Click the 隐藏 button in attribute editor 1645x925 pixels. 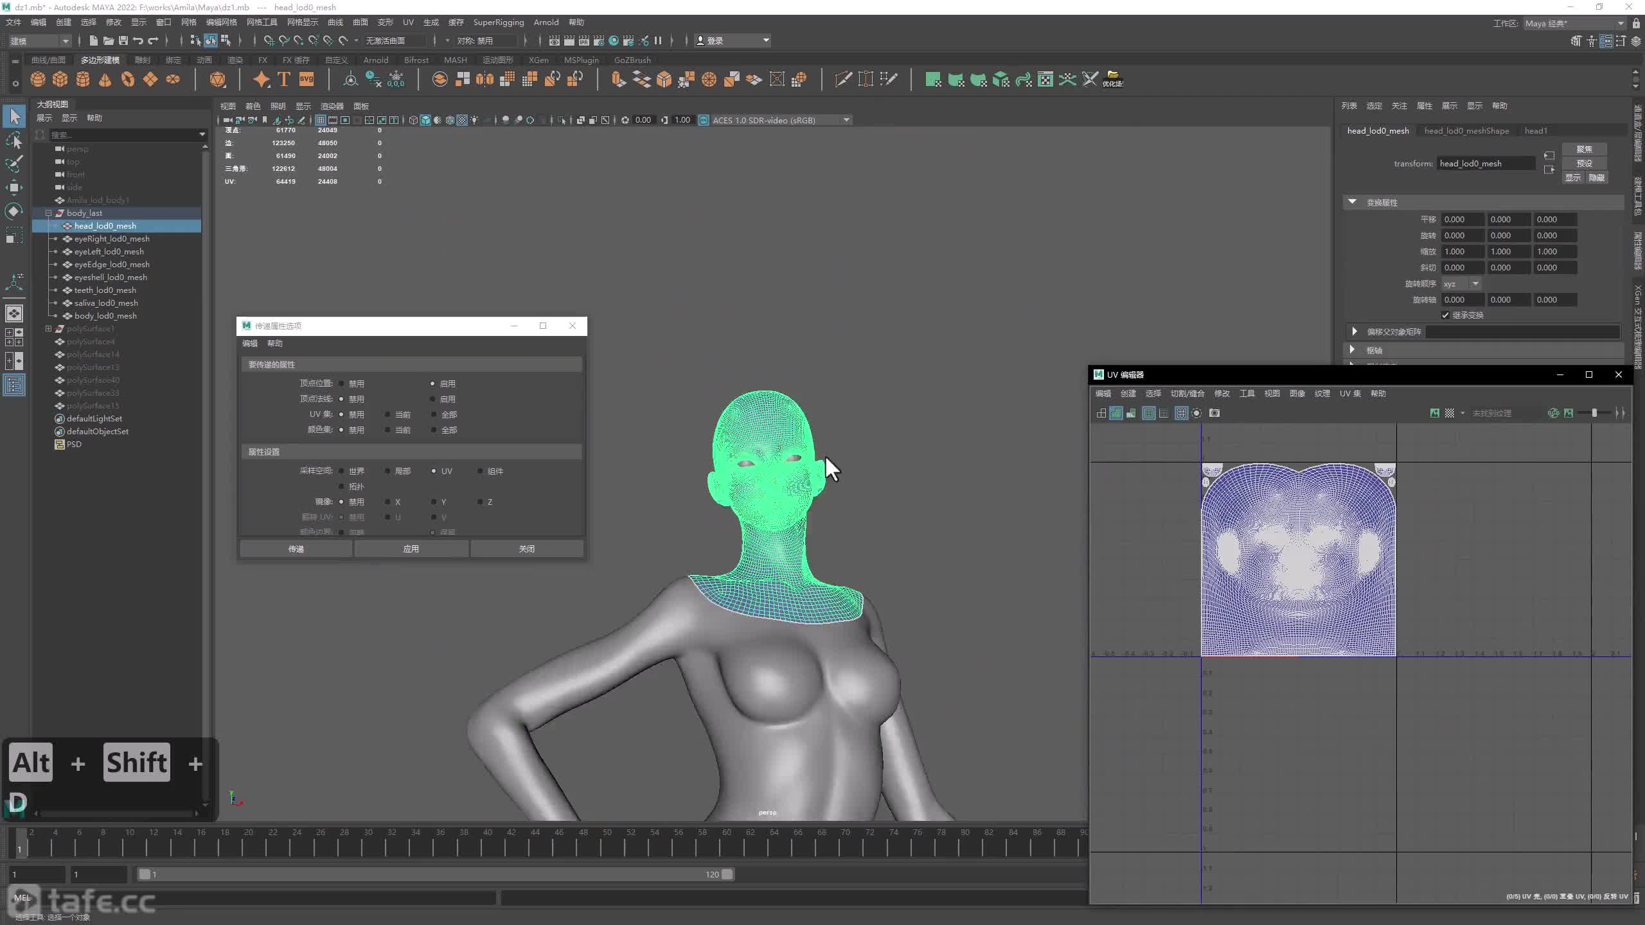click(x=1597, y=178)
